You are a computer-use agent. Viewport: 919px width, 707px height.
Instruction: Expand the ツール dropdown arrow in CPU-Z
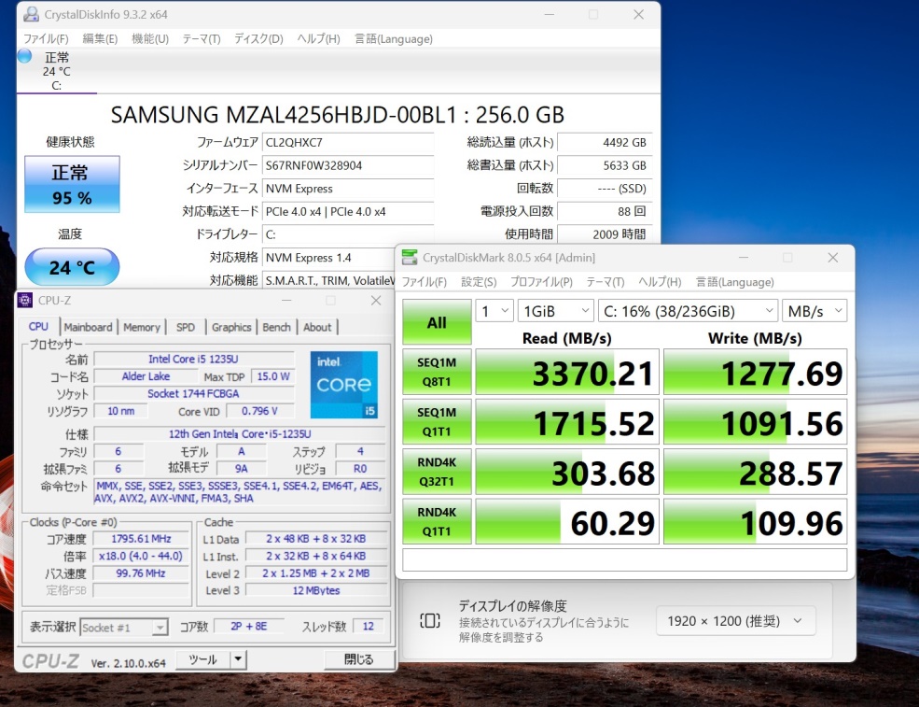238,659
